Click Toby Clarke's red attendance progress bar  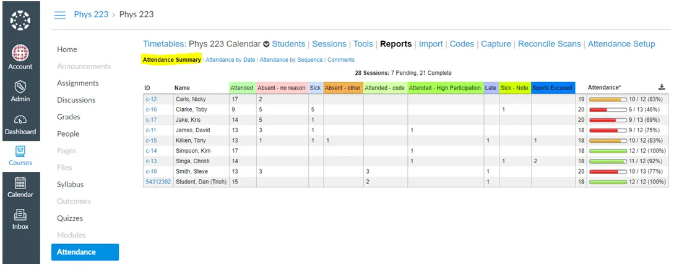pyautogui.click(x=608, y=110)
